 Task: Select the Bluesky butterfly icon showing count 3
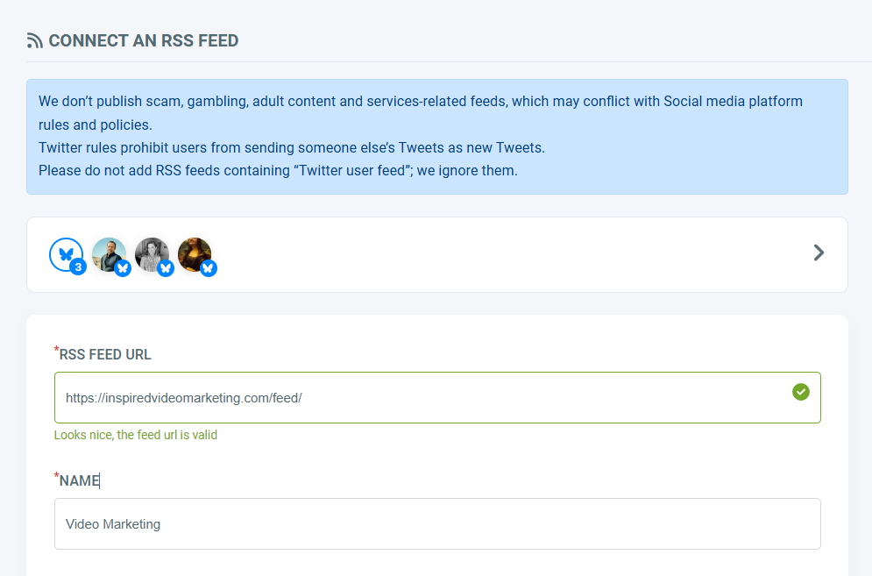click(x=66, y=253)
